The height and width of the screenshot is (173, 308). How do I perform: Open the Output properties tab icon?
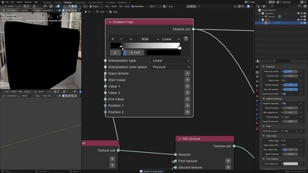point(257,77)
